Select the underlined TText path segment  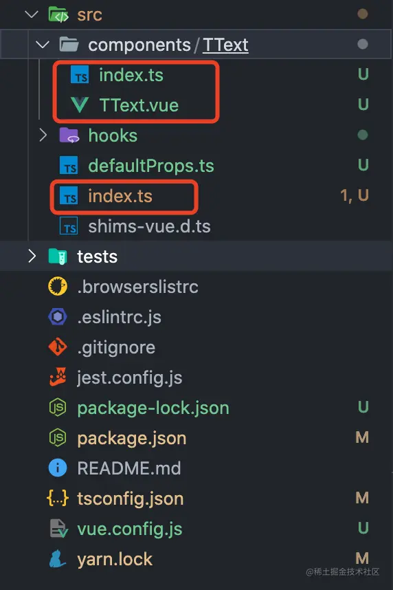225,45
